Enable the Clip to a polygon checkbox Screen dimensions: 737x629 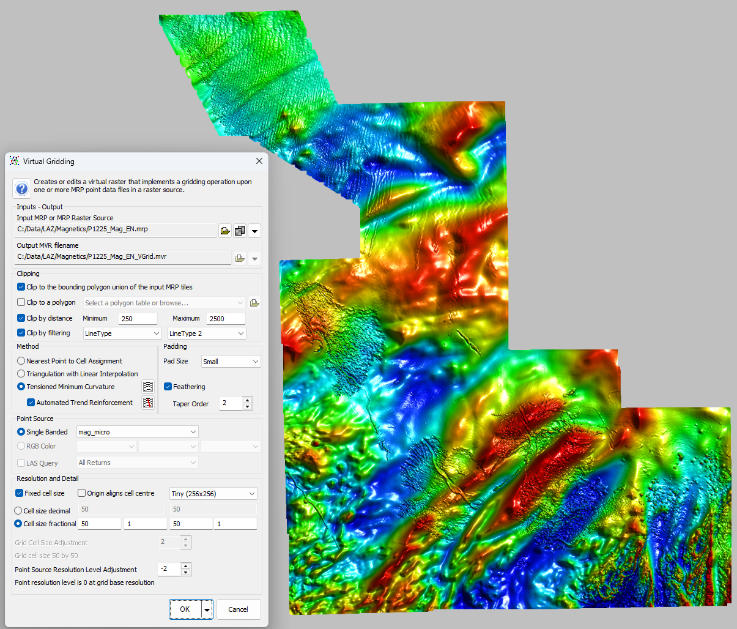point(21,302)
